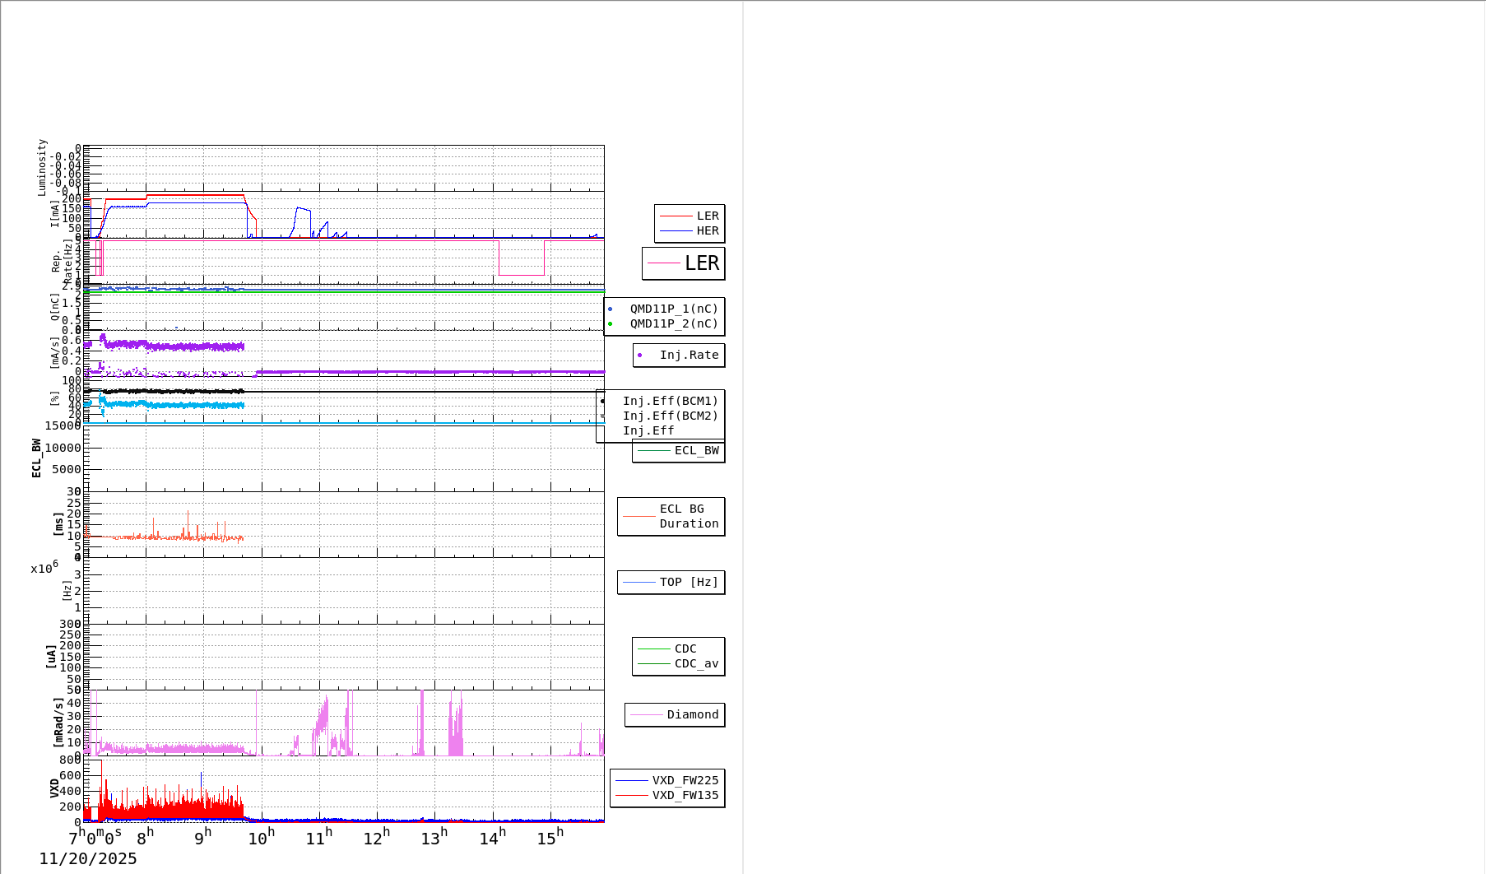Image resolution: width=1486 pixels, height=874 pixels.
Task: Click the 11/20/2025 date label
Action: click(88, 859)
